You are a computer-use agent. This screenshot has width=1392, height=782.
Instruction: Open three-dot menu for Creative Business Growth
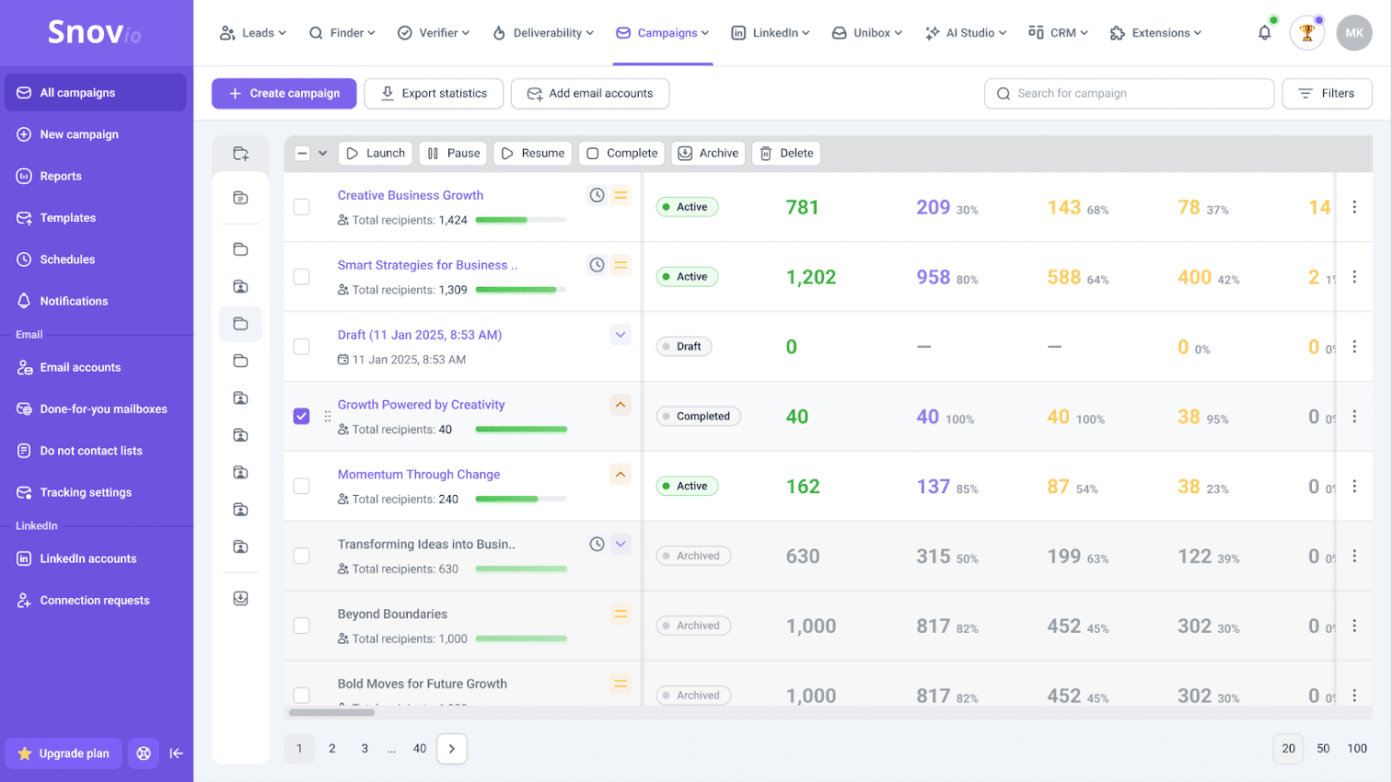pos(1354,207)
